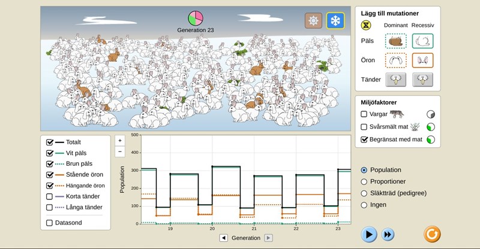Zoom in graph with plus button
Screen dimensions: 480x249
point(120,141)
